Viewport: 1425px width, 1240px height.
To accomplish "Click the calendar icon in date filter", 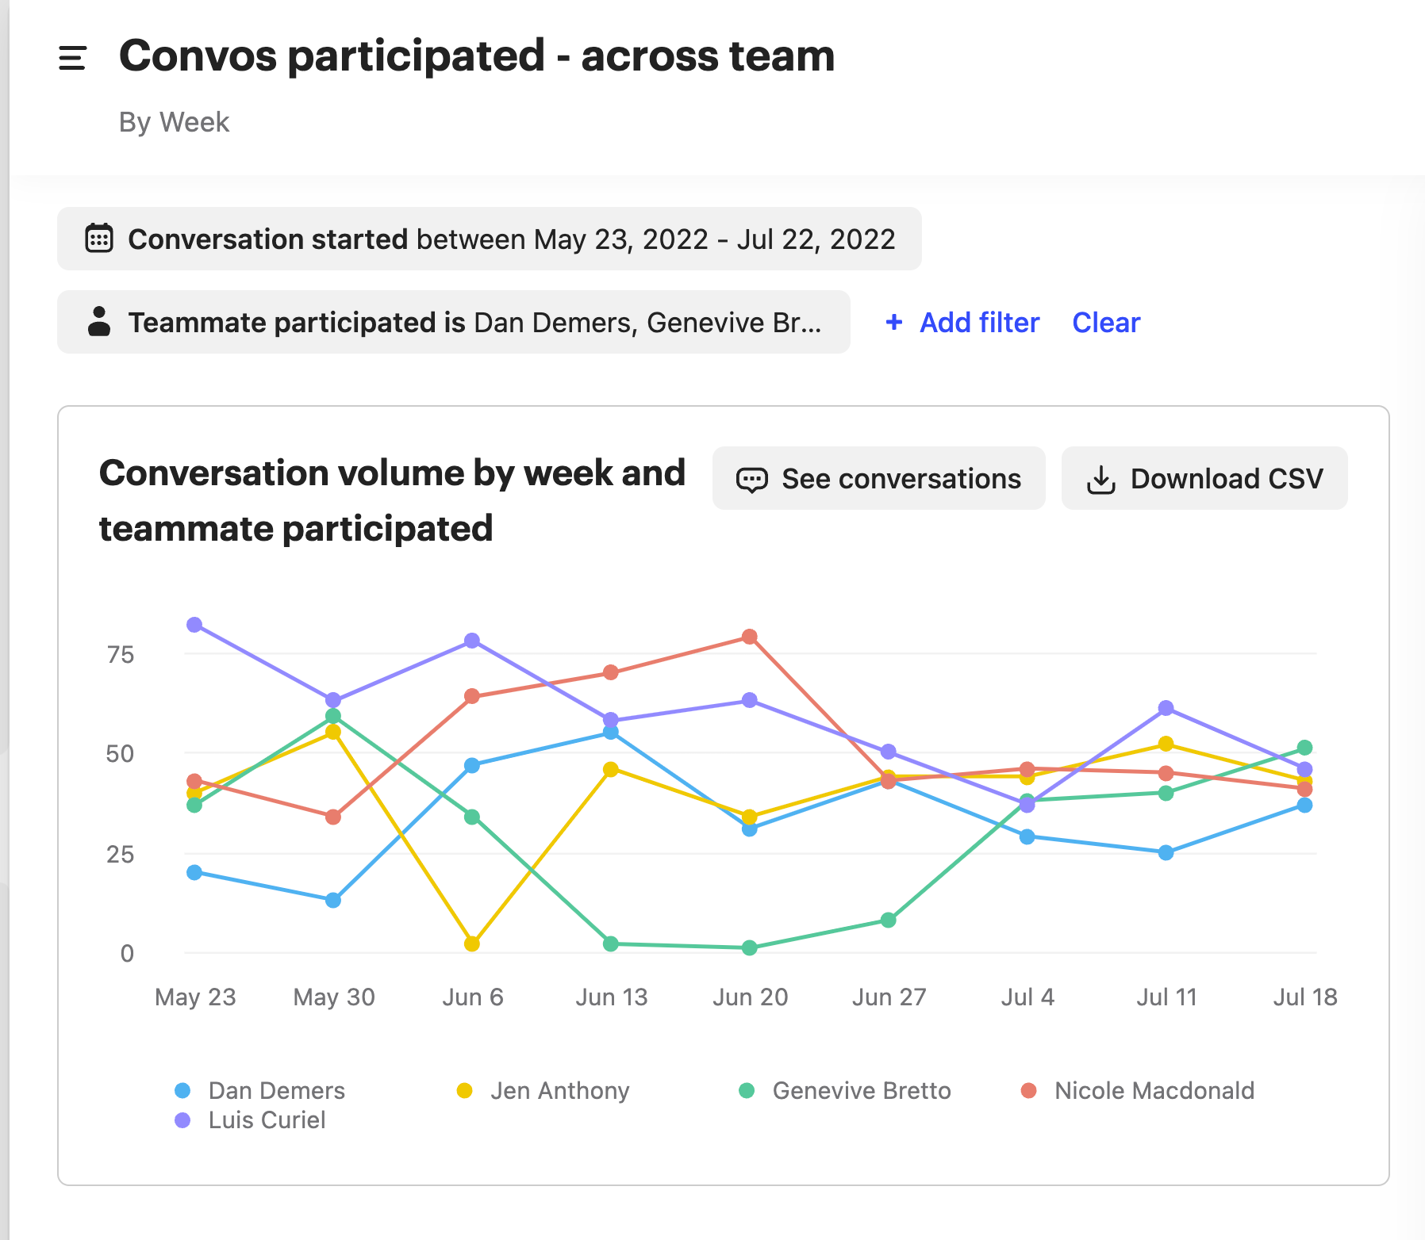I will 99,239.
